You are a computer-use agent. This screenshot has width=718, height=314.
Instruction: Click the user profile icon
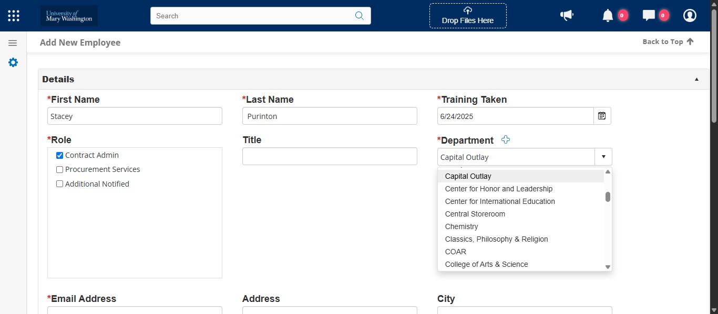pyautogui.click(x=690, y=15)
